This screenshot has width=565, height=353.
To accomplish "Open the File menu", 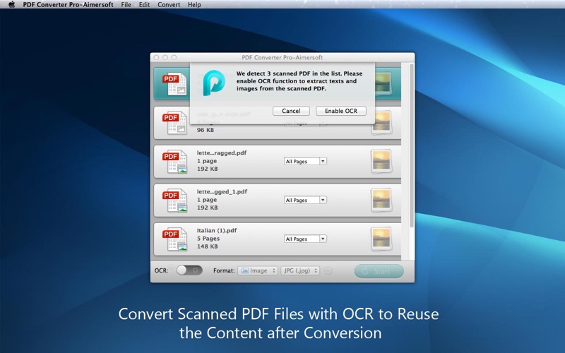I will (x=126, y=5).
